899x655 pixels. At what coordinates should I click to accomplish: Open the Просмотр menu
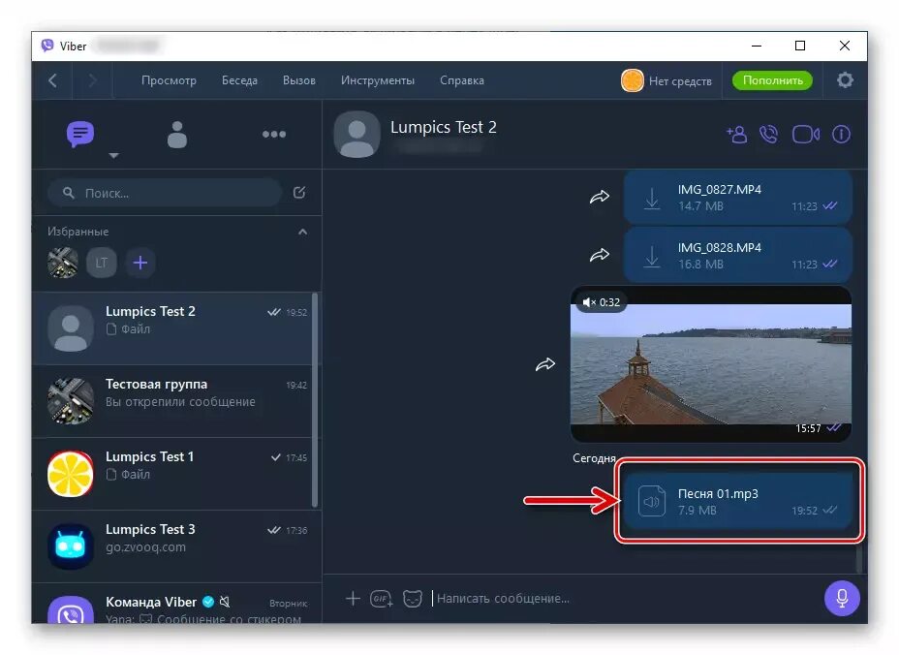tap(169, 80)
